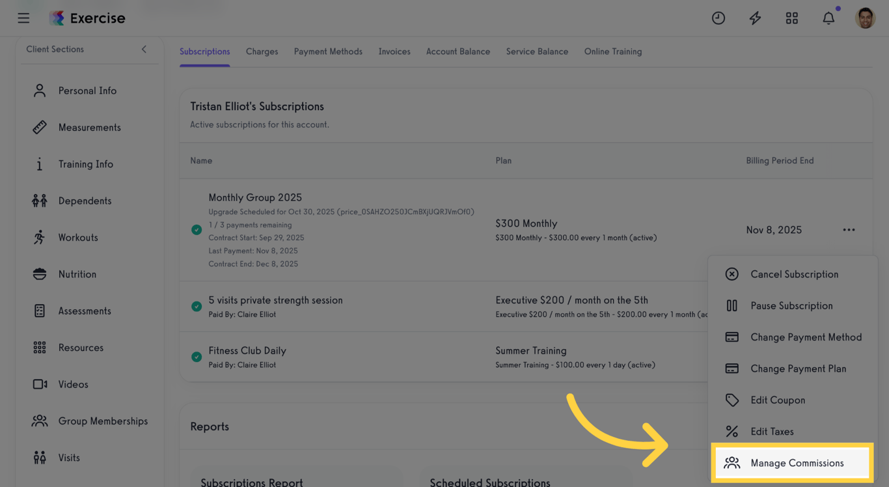Open the Personal Info section

(x=87, y=90)
